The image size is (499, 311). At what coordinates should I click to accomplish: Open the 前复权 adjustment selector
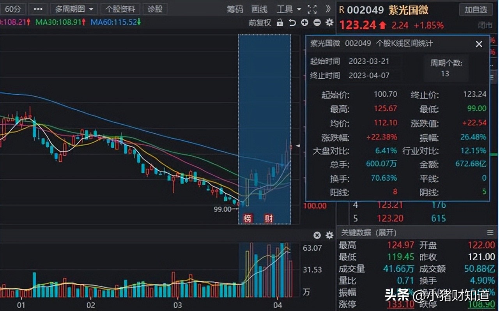(x=260, y=23)
